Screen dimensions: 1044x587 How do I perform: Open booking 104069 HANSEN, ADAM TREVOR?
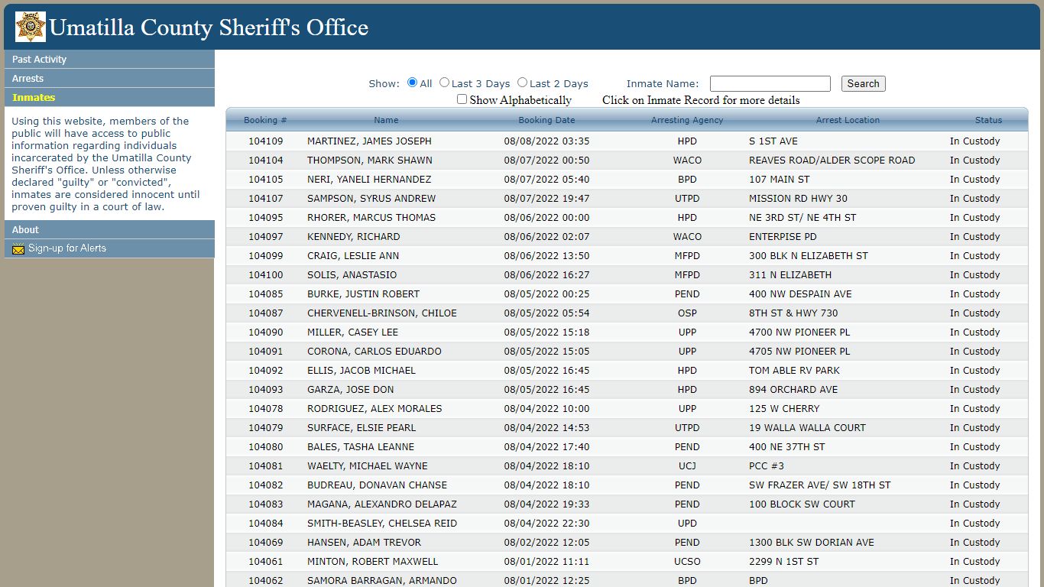(627, 543)
